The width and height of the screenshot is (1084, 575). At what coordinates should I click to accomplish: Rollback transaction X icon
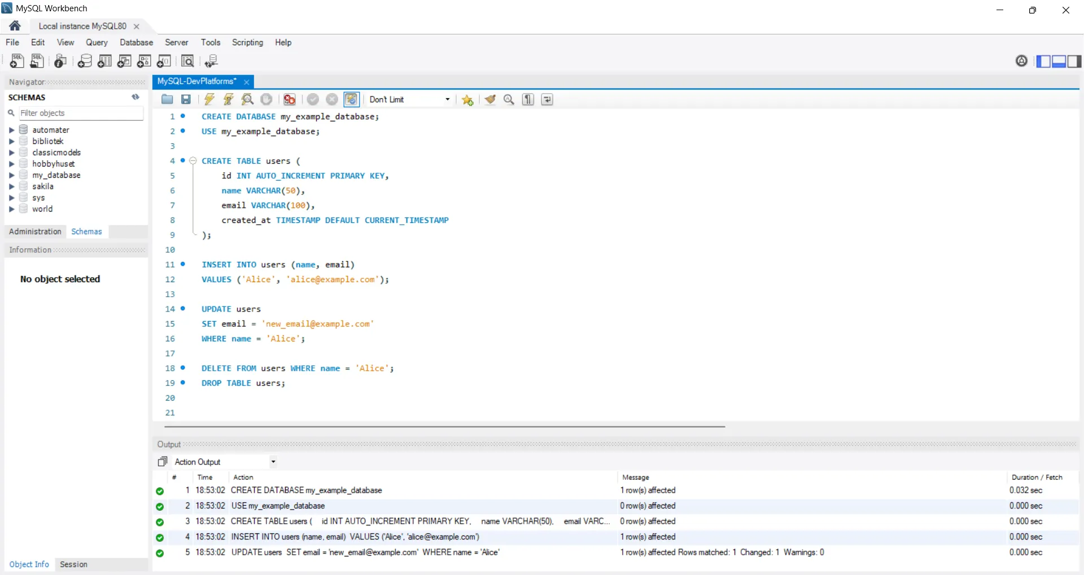click(332, 99)
